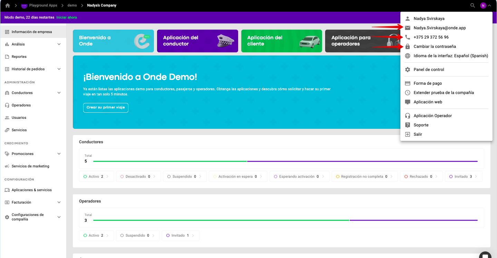497x258 pixels.
Task: Open the Bienvenido a Onde card
Action: coord(113,41)
